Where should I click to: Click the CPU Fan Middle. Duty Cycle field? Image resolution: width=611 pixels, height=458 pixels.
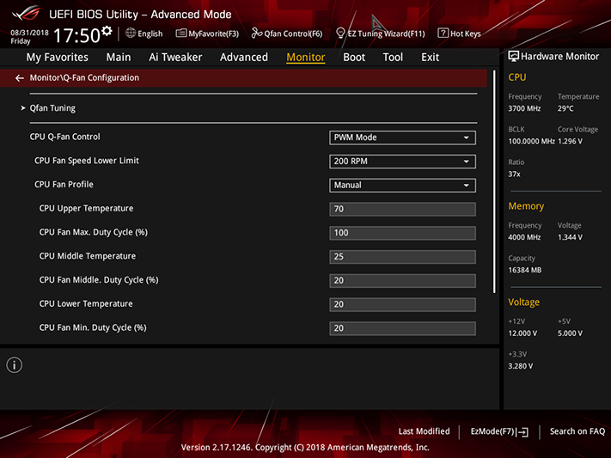pyautogui.click(x=402, y=280)
